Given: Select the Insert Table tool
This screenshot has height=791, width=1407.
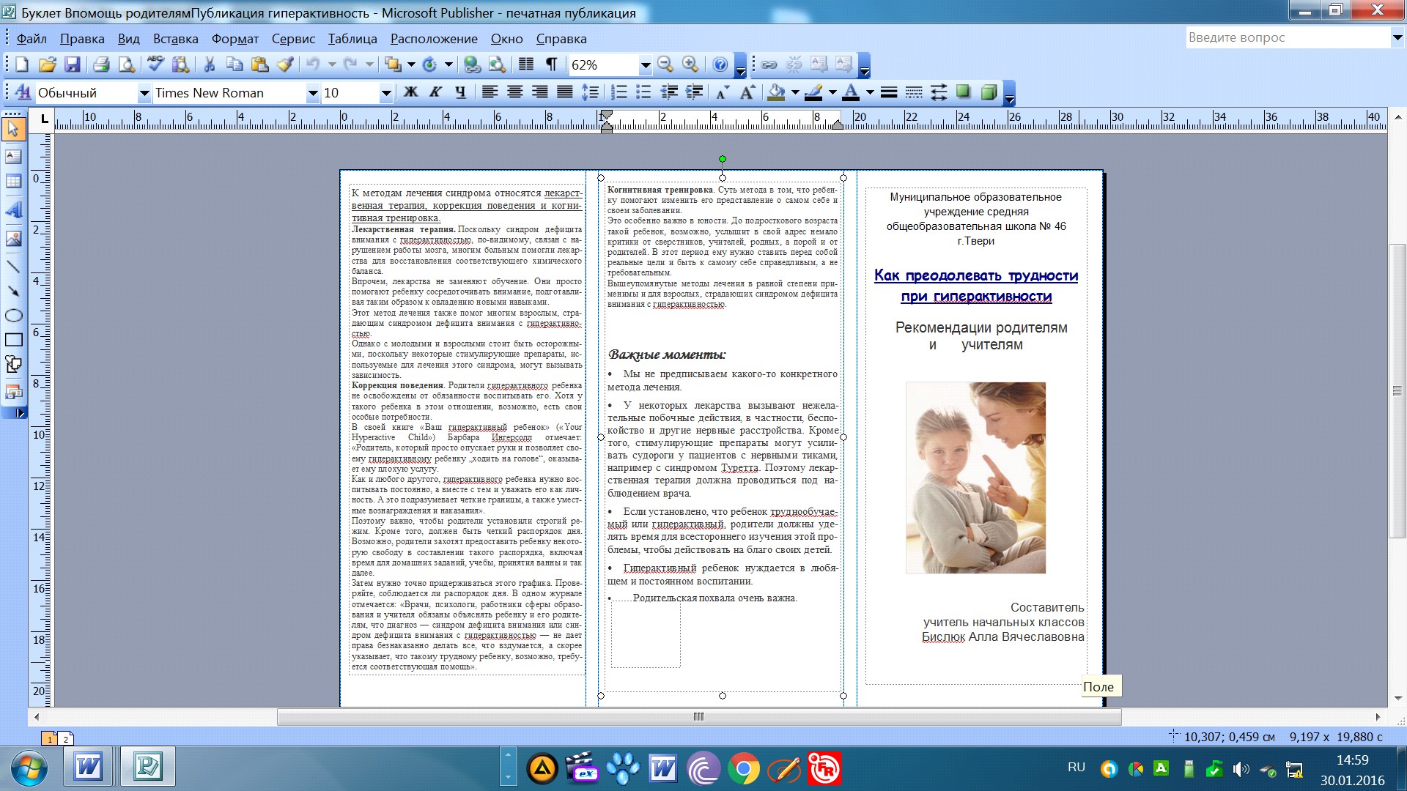Looking at the screenshot, I should (x=13, y=182).
